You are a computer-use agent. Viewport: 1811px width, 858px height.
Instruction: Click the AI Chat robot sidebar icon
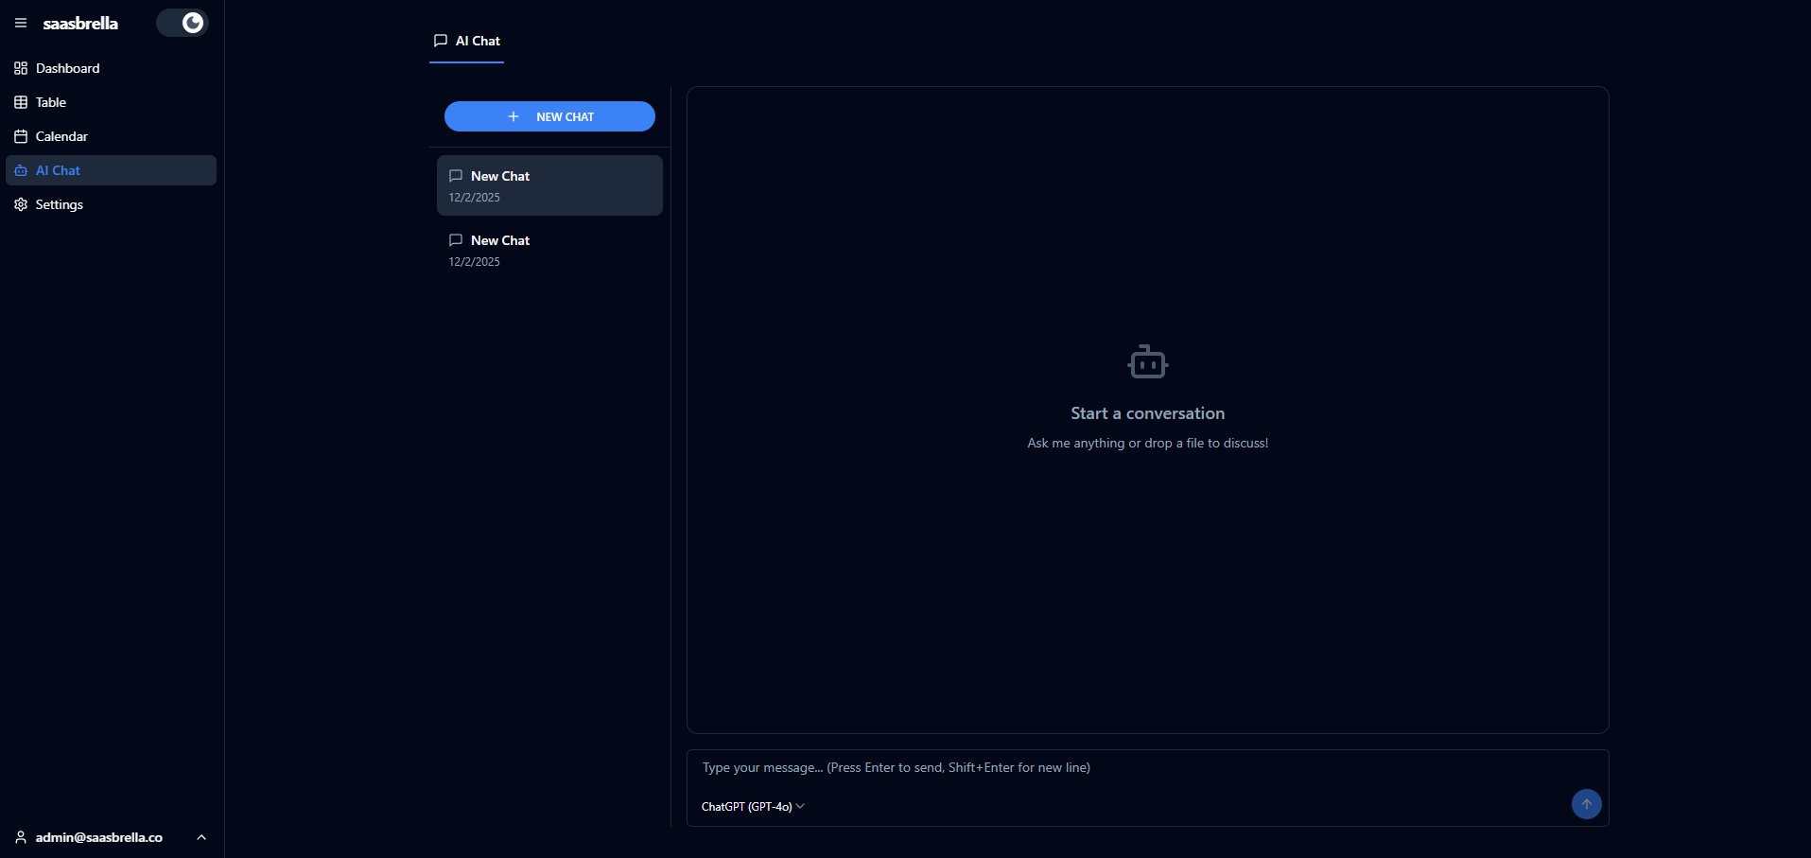[x=21, y=170]
